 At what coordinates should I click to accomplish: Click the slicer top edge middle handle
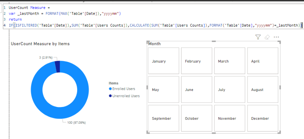pos(214,41)
